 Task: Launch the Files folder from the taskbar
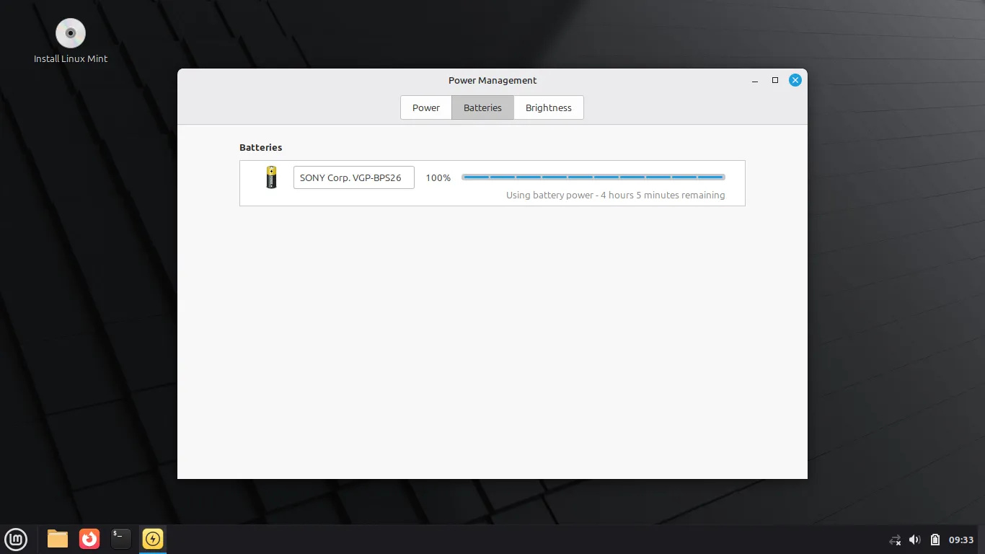(x=58, y=539)
